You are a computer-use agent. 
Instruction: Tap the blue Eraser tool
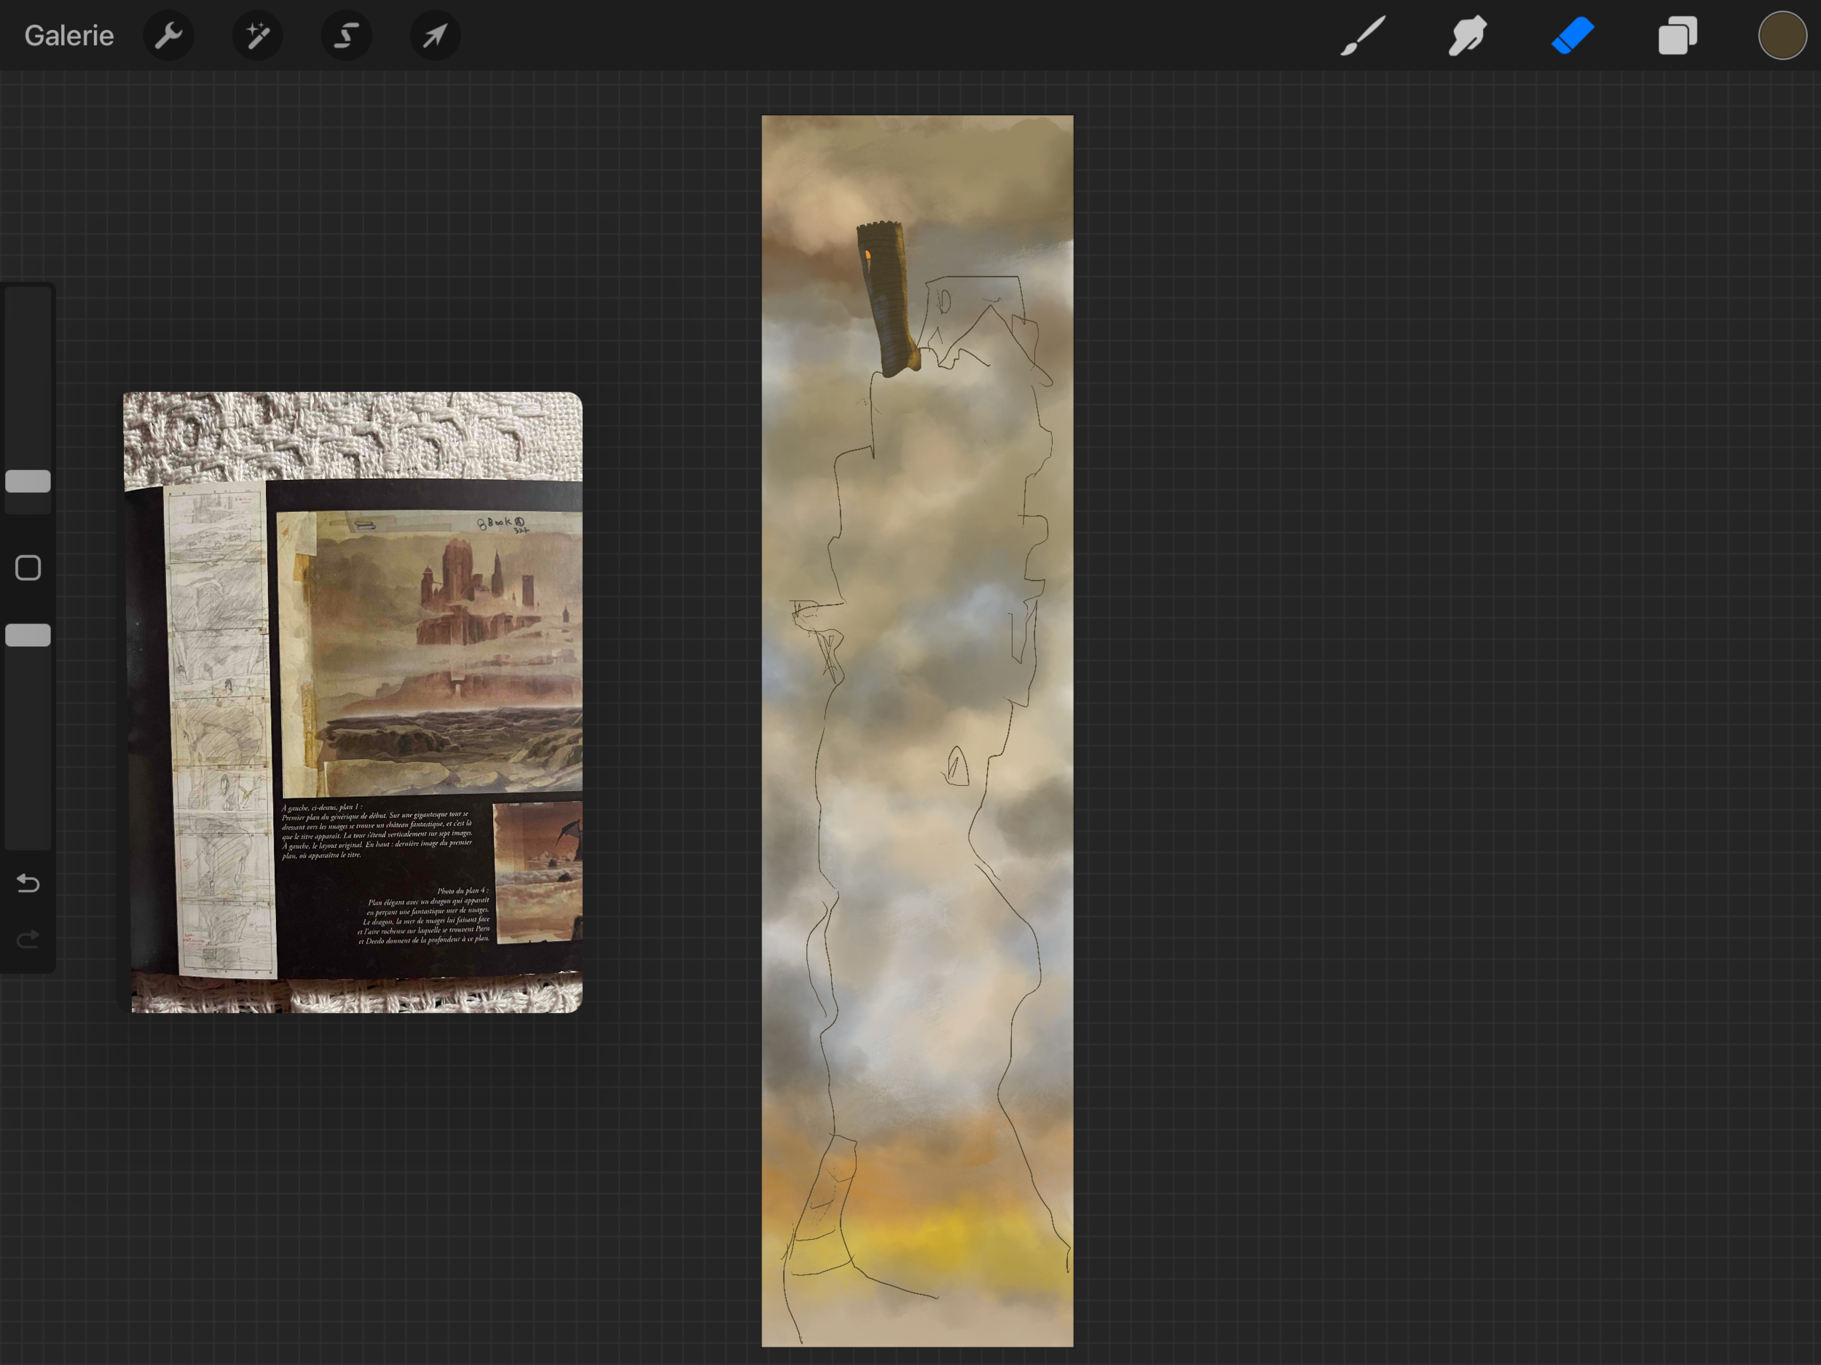point(1573,36)
